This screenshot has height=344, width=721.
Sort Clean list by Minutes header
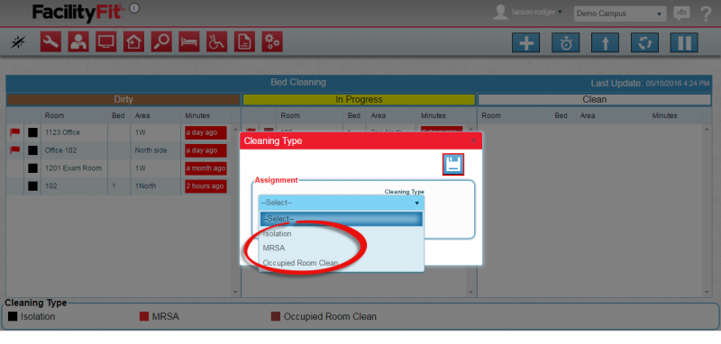[x=664, y=116]
